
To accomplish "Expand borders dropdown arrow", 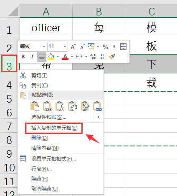I will [86, 57].
